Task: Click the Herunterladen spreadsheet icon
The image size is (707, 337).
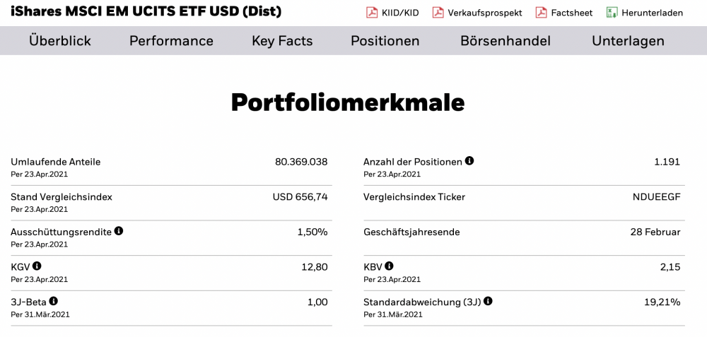Action: tap(612, 13)
